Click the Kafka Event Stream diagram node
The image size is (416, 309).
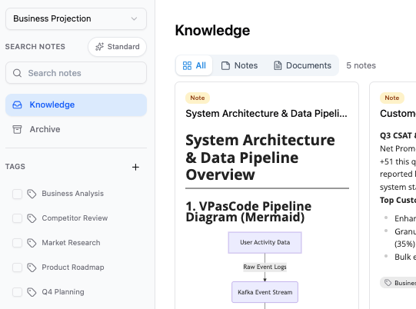point(265,292)
